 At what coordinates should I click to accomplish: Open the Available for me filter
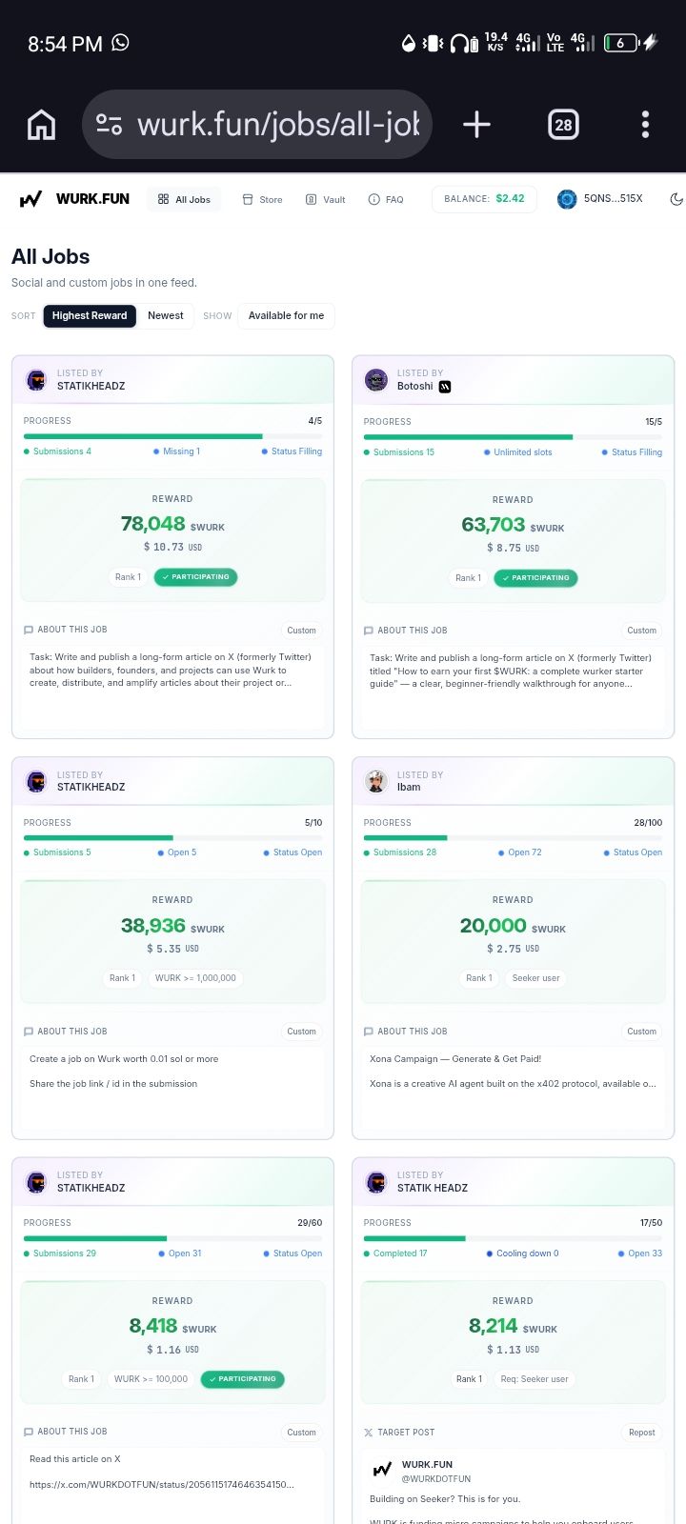coord(286,316)
